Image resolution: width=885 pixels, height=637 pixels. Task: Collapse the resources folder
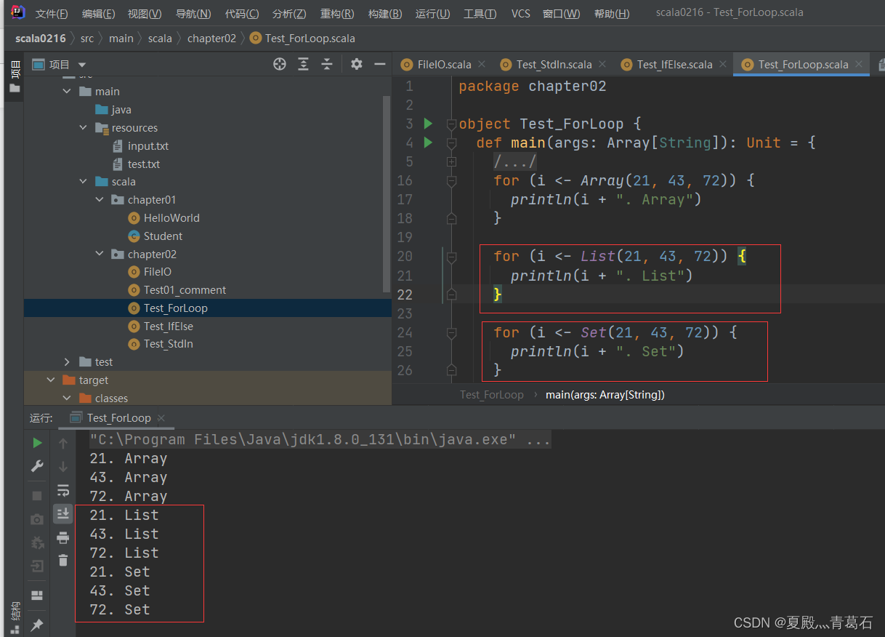[x=83, y=128]
